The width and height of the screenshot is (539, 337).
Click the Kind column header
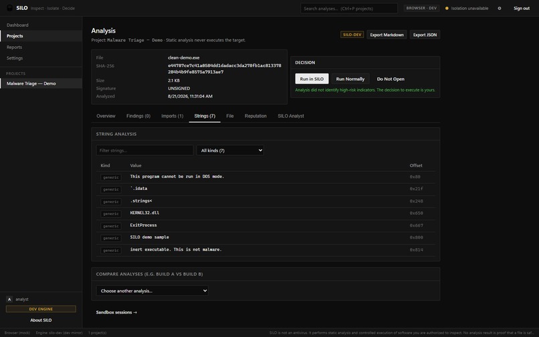click(105, 165)
